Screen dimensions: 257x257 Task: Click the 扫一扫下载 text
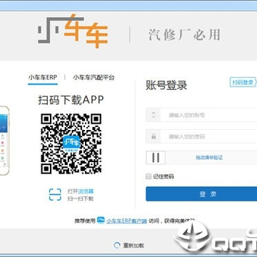pyautogui.click(x=81, y=198)
